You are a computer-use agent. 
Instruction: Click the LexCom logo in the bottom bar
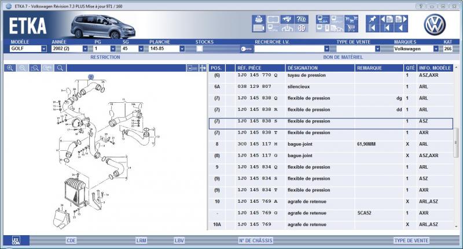point(16,240)
